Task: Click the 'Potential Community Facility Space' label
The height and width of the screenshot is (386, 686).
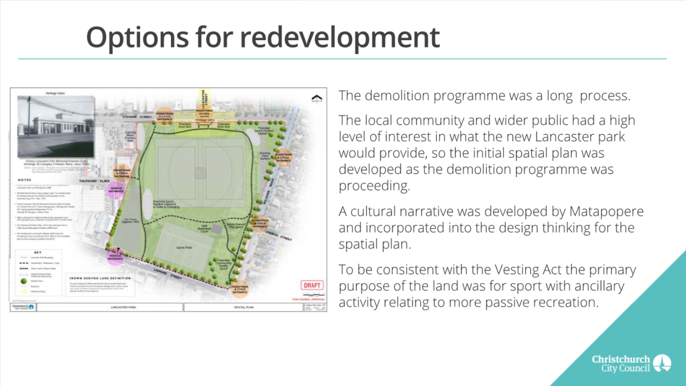Action: click(223, 264)
